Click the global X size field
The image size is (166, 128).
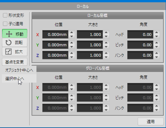(x=90, y=87)
